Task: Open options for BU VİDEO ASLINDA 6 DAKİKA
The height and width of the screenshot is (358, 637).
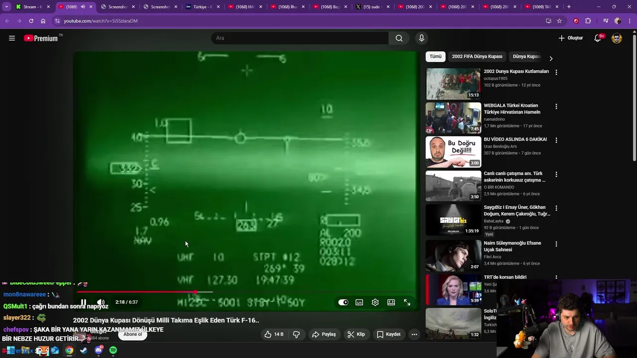Action: point(556,140)
